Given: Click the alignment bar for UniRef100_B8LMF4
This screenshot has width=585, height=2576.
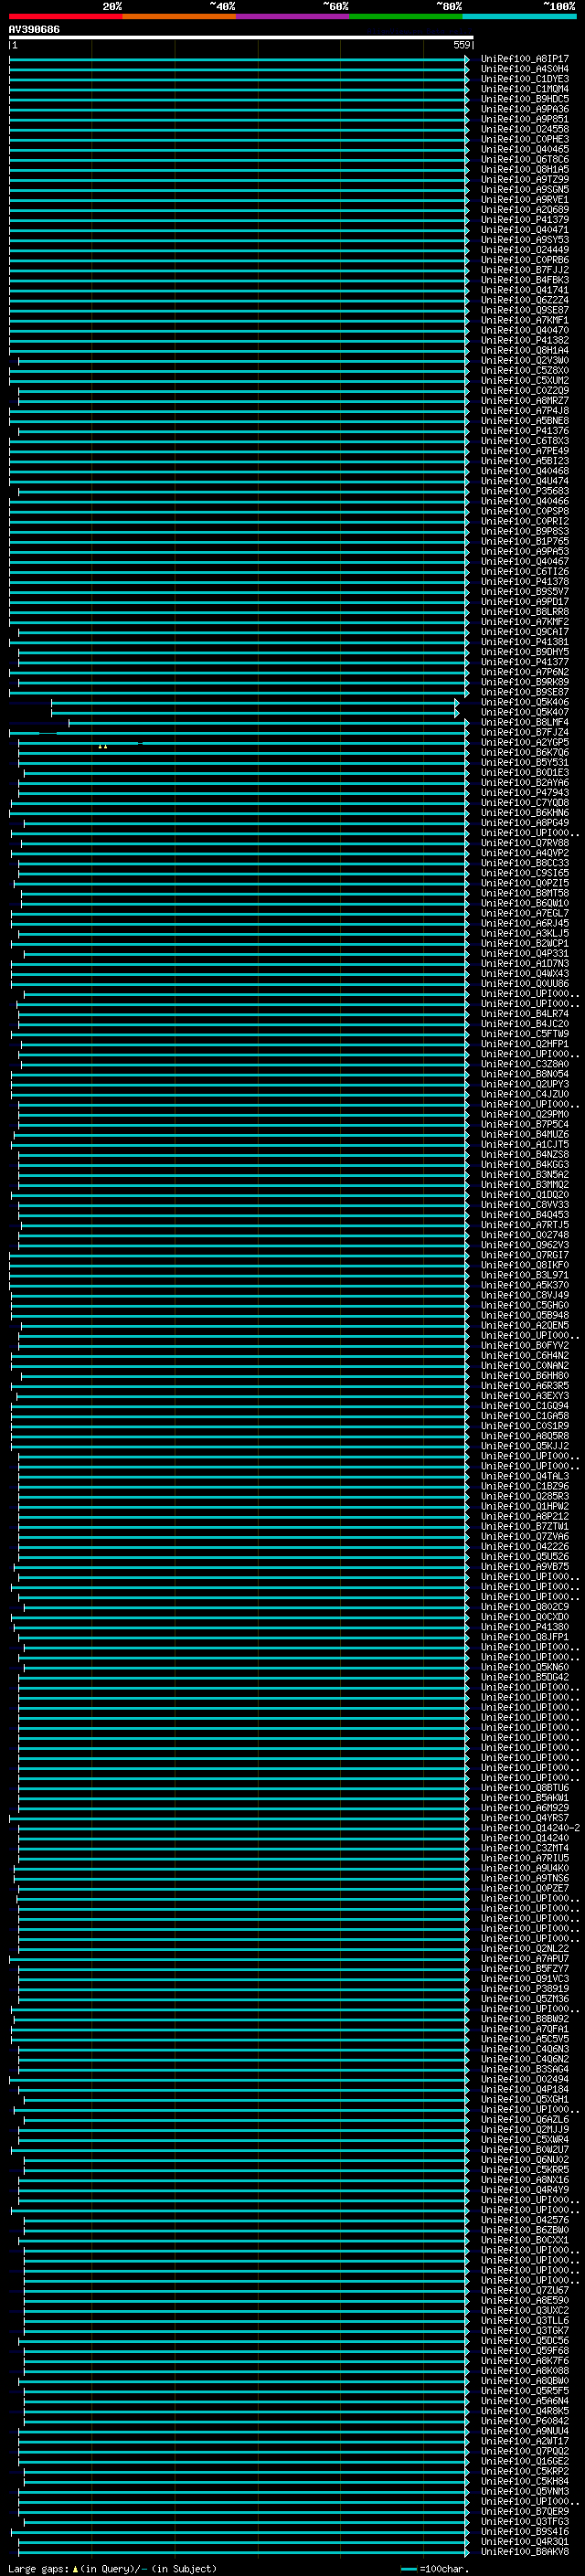Looking at the screenshot, I should click(267, 722).
